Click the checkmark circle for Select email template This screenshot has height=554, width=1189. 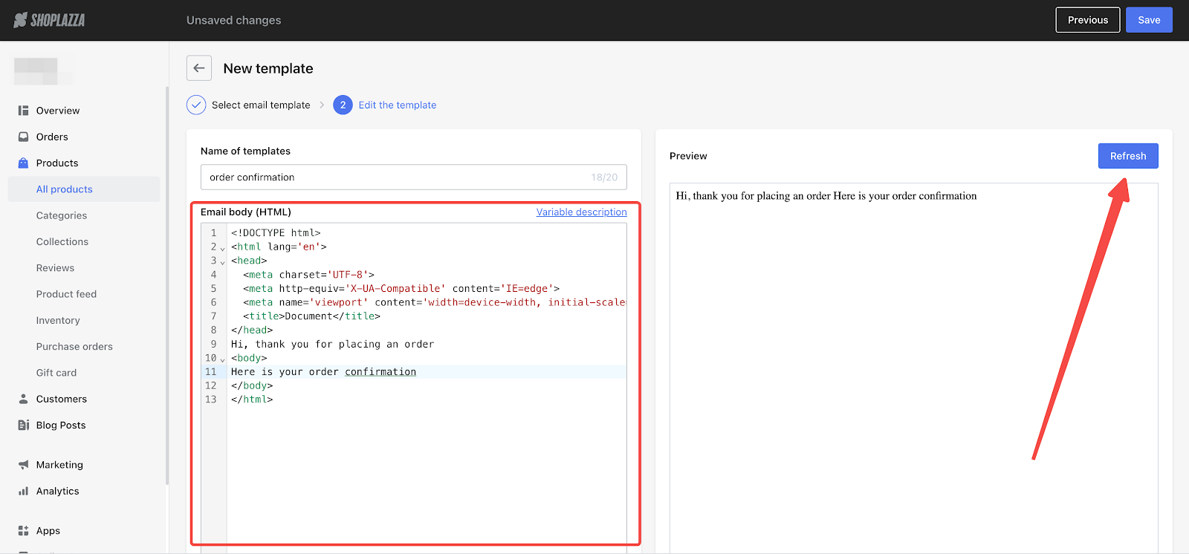196,105
